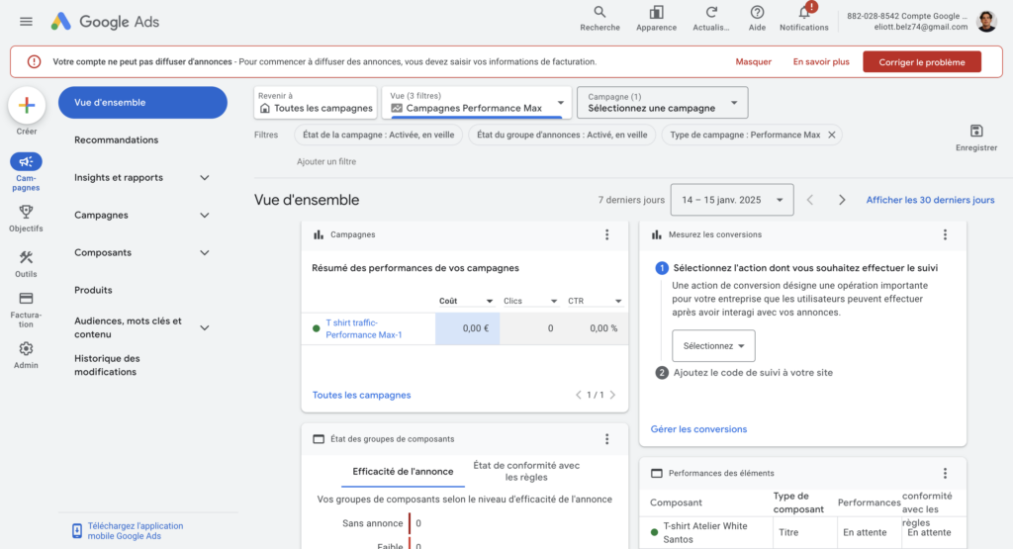The image size is (1013, 549).
Task: Click Ajouter un filtre field
Action: 326,161
